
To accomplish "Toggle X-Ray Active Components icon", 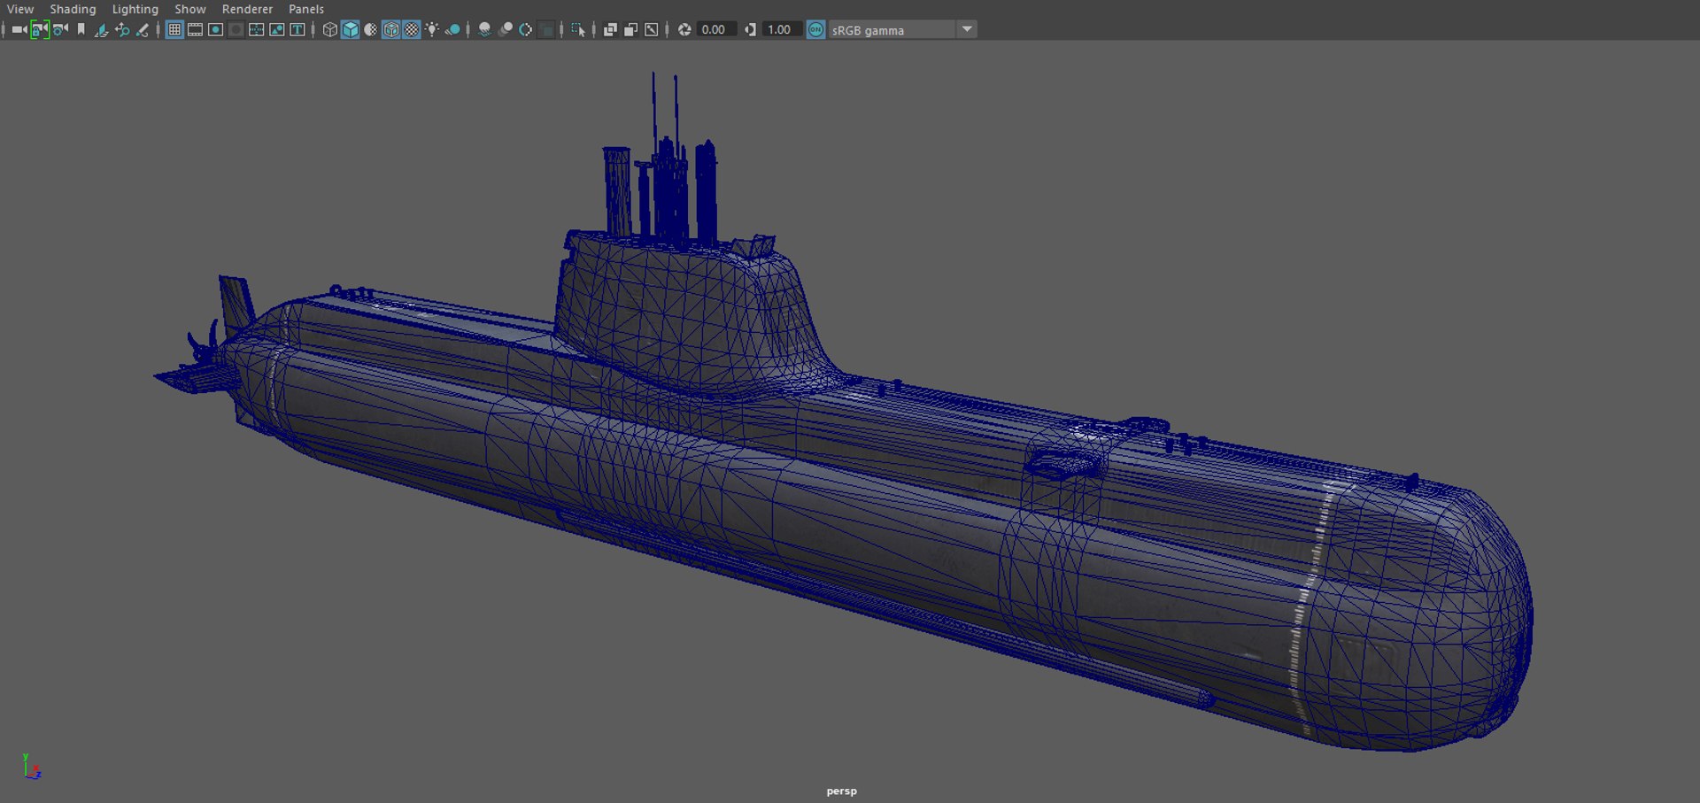I will pos(630,29).
